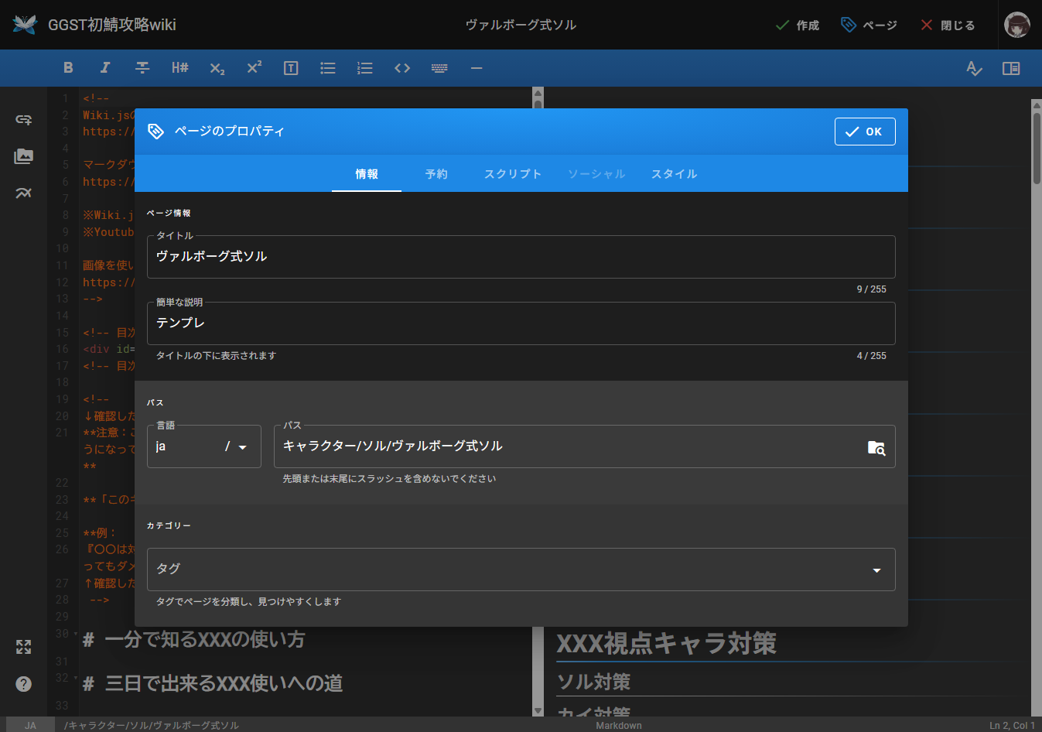Open the ページ properties button
Screen dimensions: 1042x732
click(x=869, y=26)
